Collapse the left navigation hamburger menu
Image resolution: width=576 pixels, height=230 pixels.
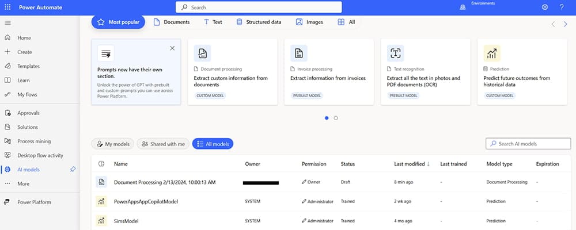tap(7, 23)
